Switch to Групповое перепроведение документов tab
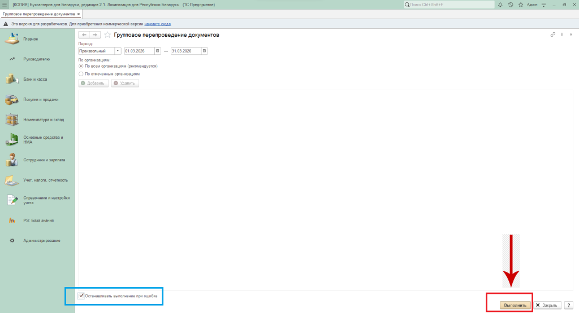The height and width of the screenshot is (313, 579). (38, 14)
